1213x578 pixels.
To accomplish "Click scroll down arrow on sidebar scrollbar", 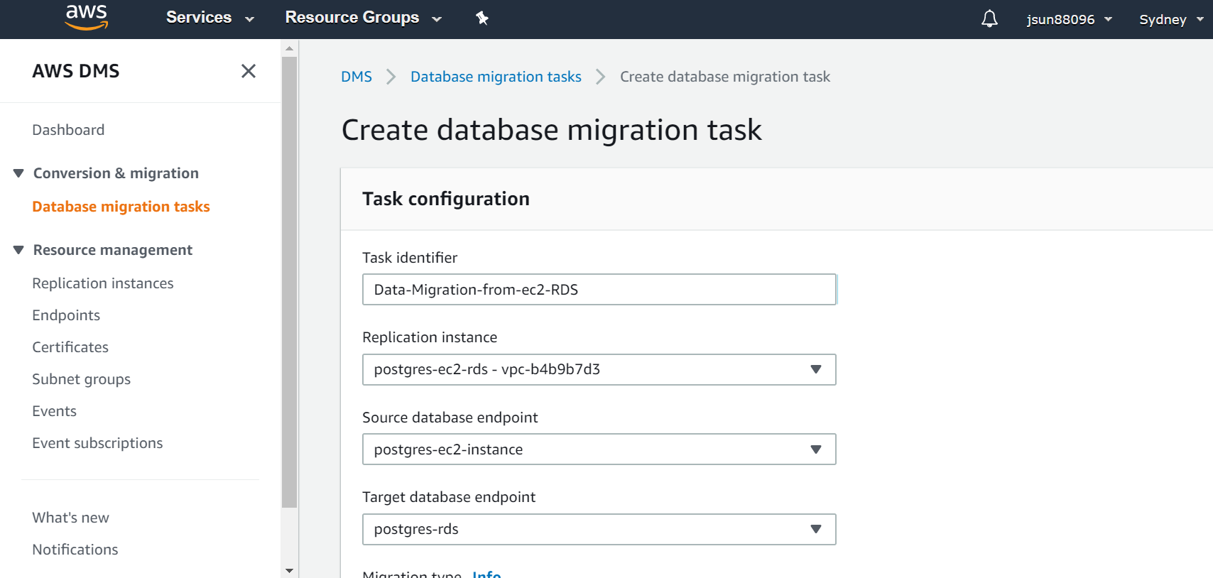I will [x=289, y=570].
